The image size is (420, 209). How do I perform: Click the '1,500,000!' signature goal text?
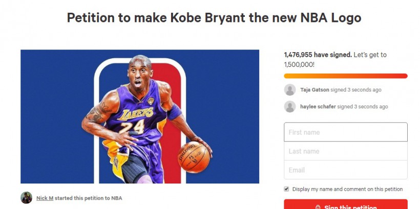pos(299,64)
